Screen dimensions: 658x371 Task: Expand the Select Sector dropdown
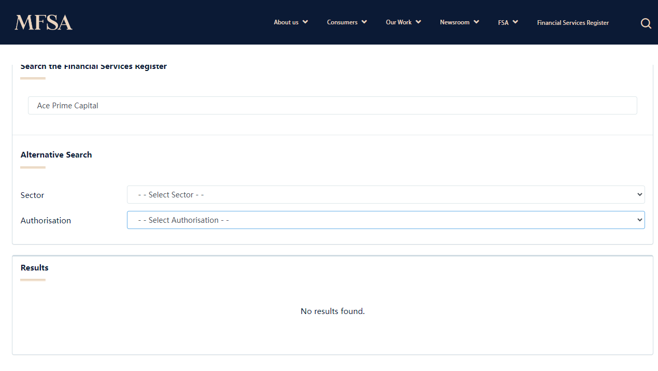click(x=385, y=195)
